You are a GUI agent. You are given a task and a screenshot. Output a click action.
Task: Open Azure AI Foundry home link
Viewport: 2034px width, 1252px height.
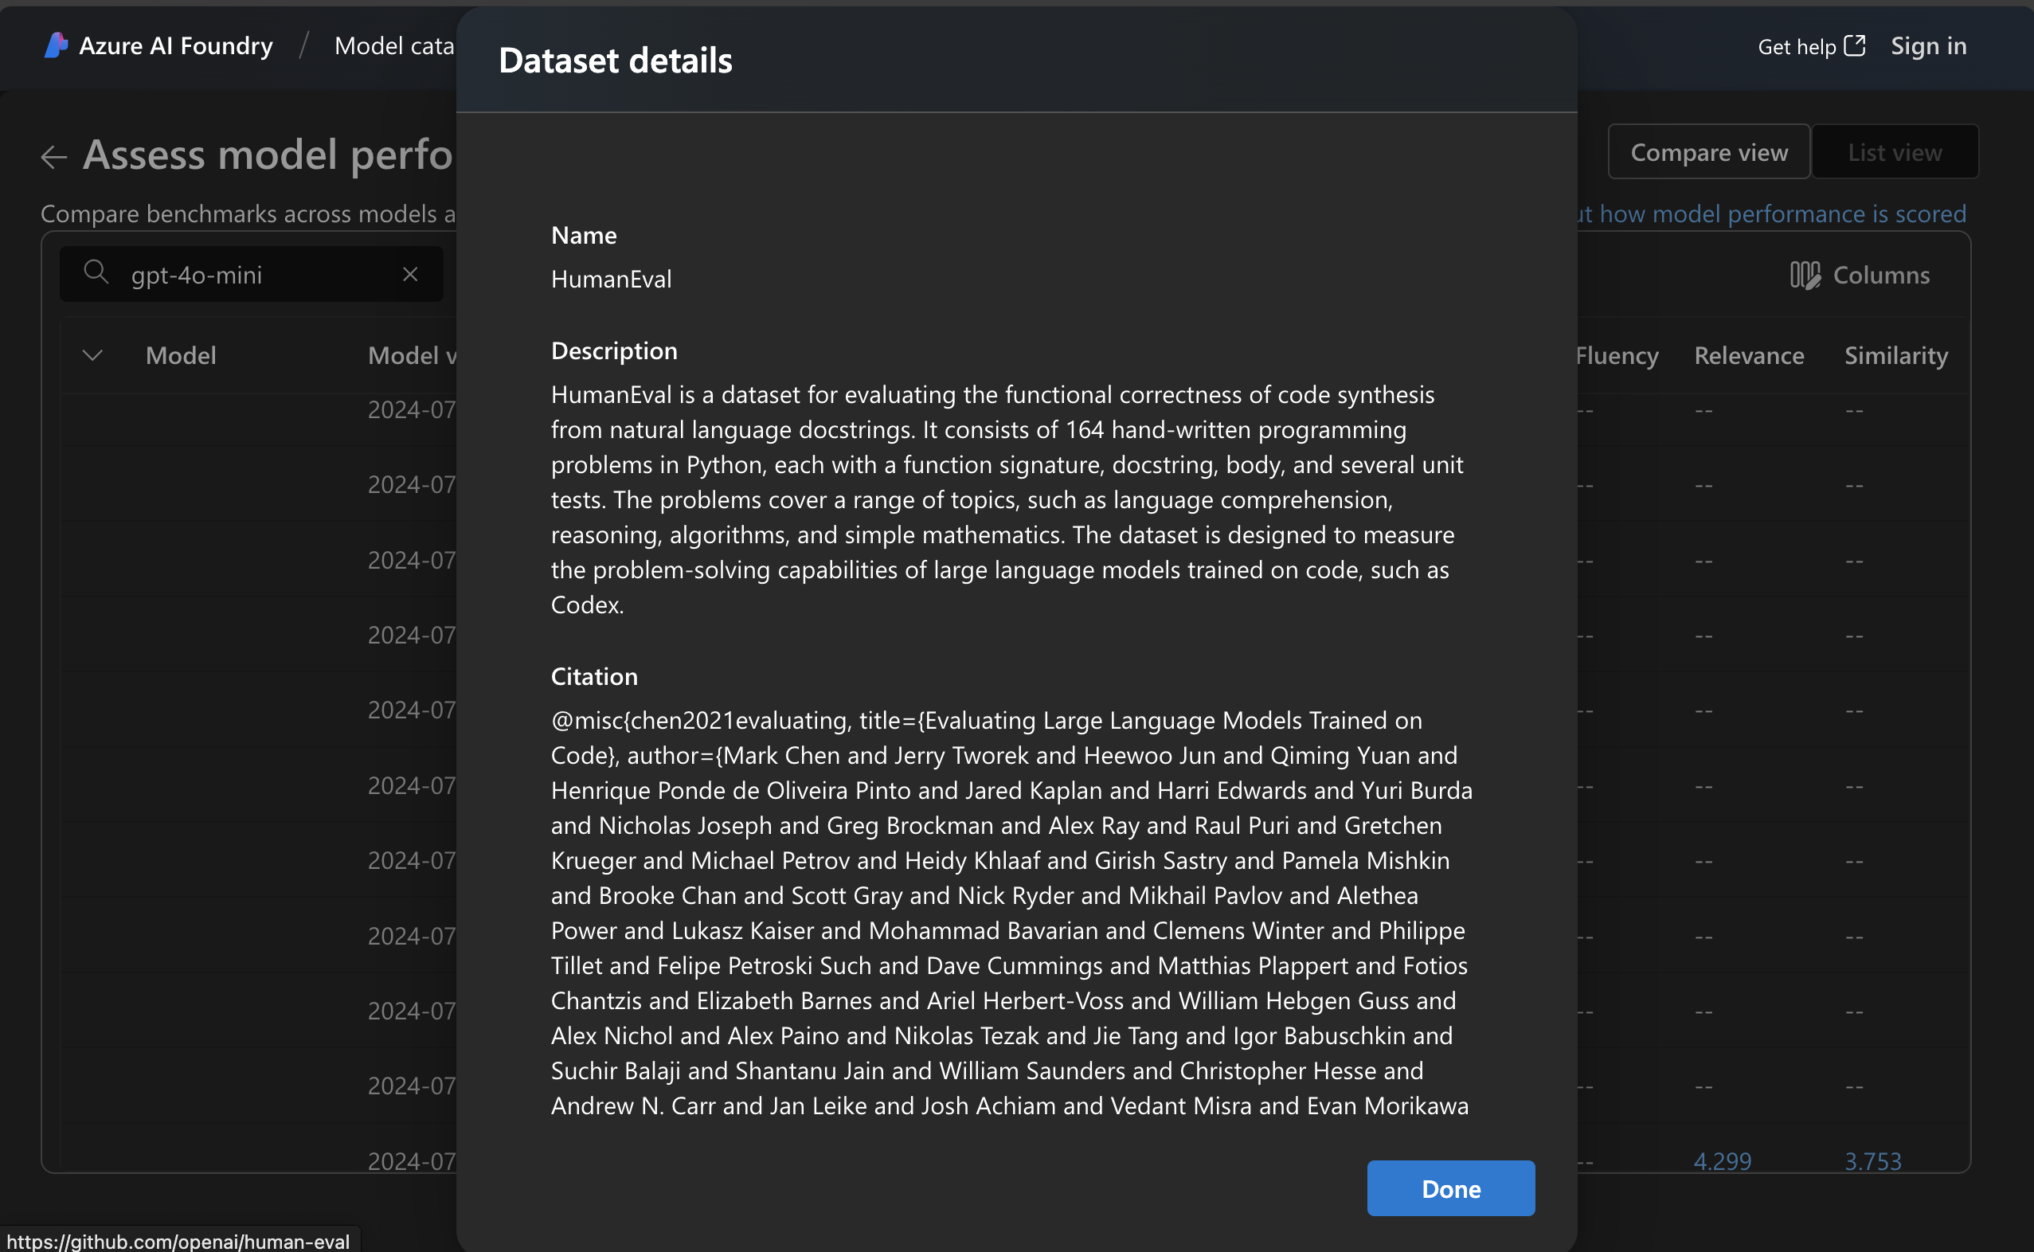pos(175,45)
